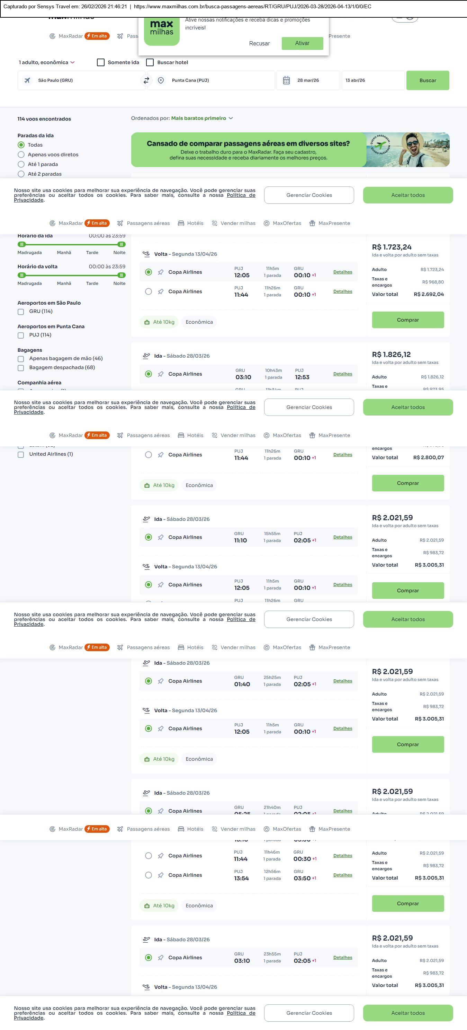Enable the Somente ida checkbox

(101, 62)
